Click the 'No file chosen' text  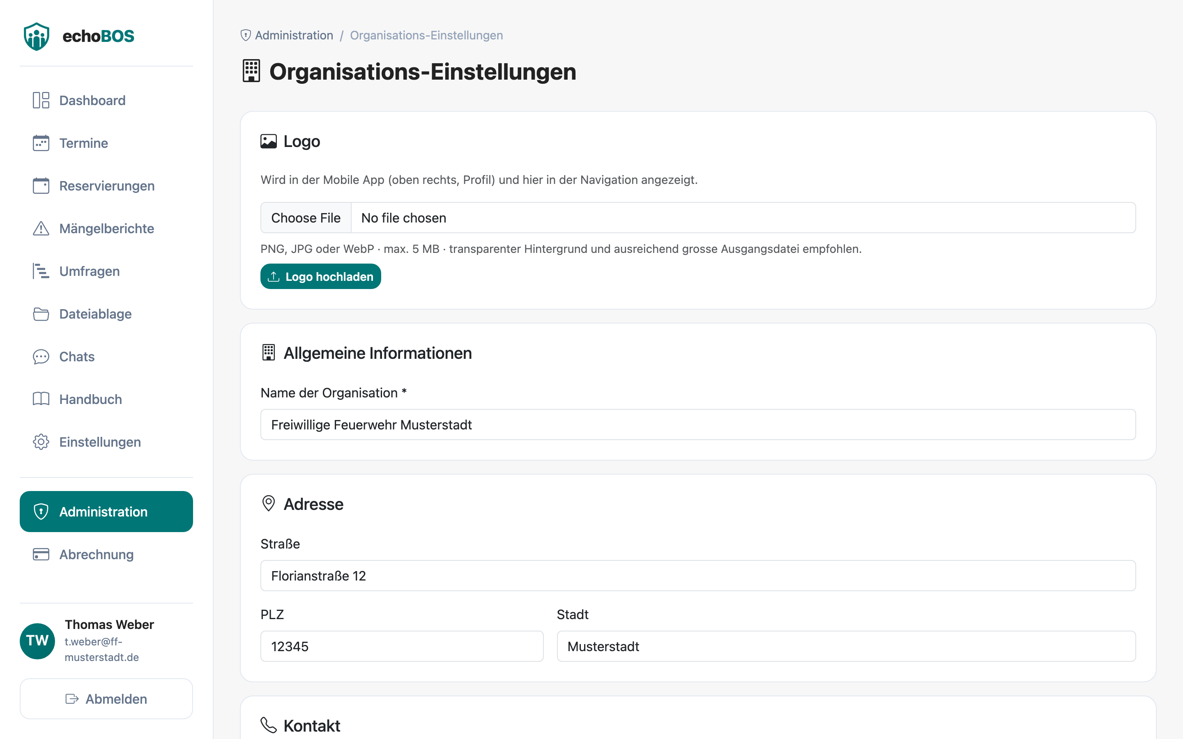click(404, 218)
